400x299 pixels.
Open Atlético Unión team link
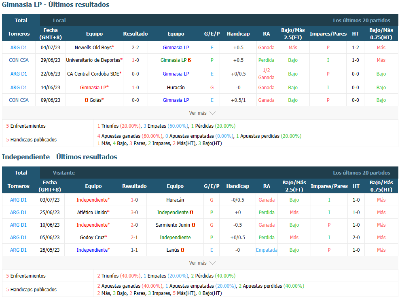[92, 213]
